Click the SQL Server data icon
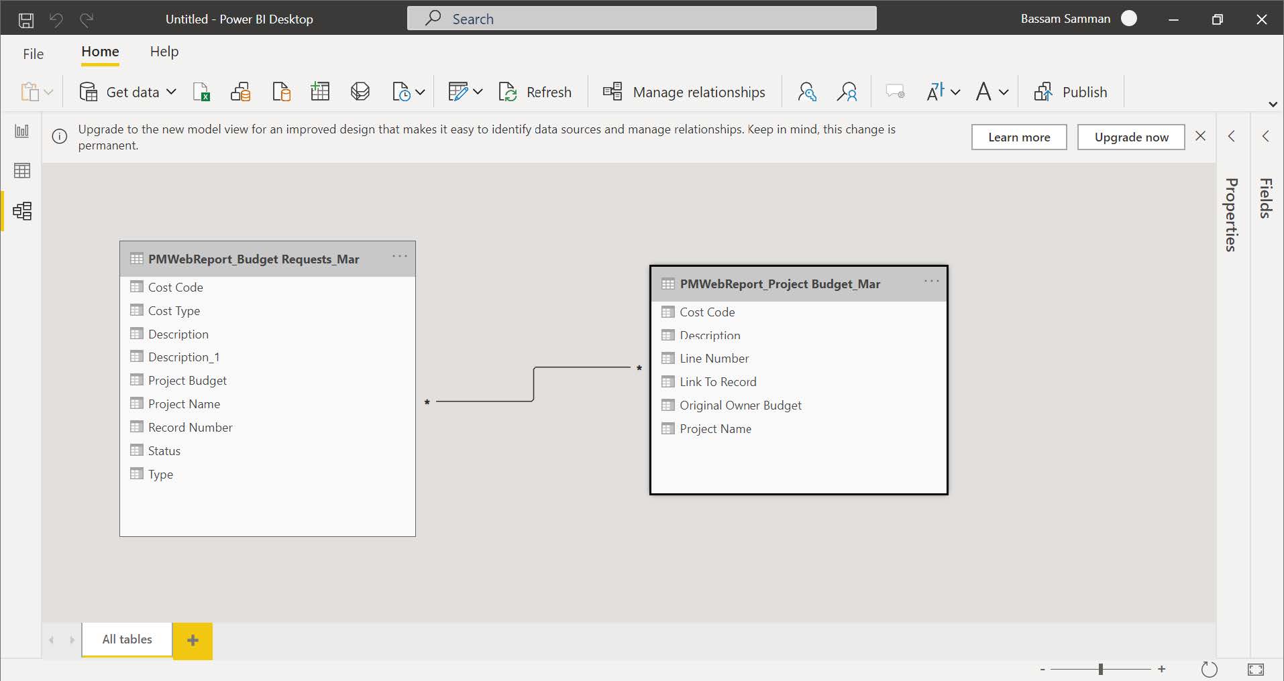This screenshot has width=1284, height=681. 281,92
